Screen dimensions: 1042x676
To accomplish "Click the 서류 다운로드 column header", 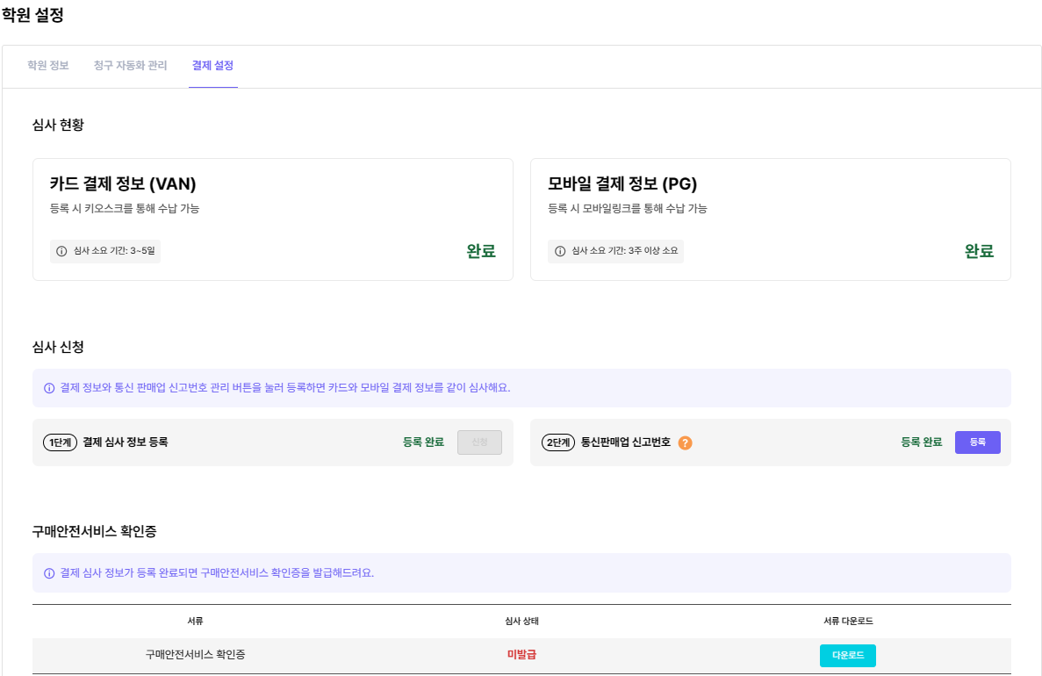I will tap(848, 621).
